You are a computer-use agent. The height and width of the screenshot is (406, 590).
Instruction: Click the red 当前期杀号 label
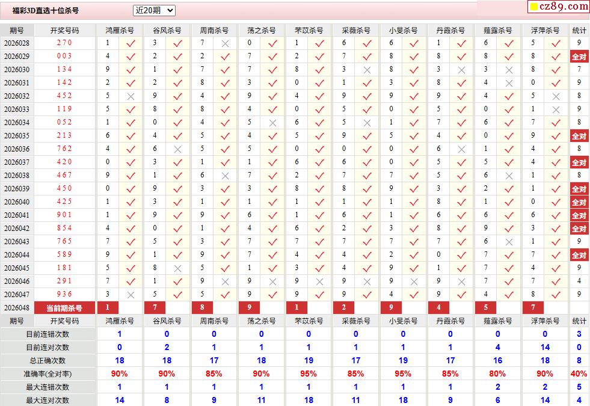click(x=64, y=308)
